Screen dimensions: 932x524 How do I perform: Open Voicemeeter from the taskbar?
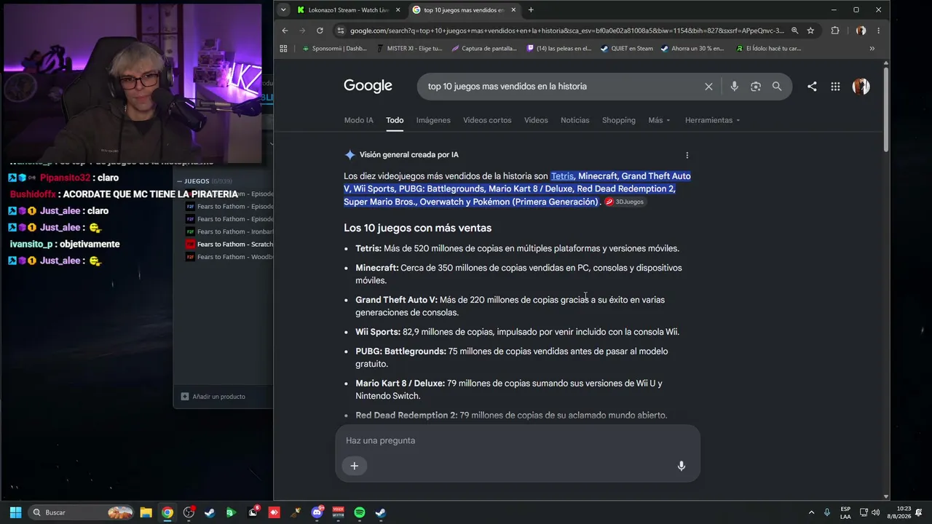(338, 512)
